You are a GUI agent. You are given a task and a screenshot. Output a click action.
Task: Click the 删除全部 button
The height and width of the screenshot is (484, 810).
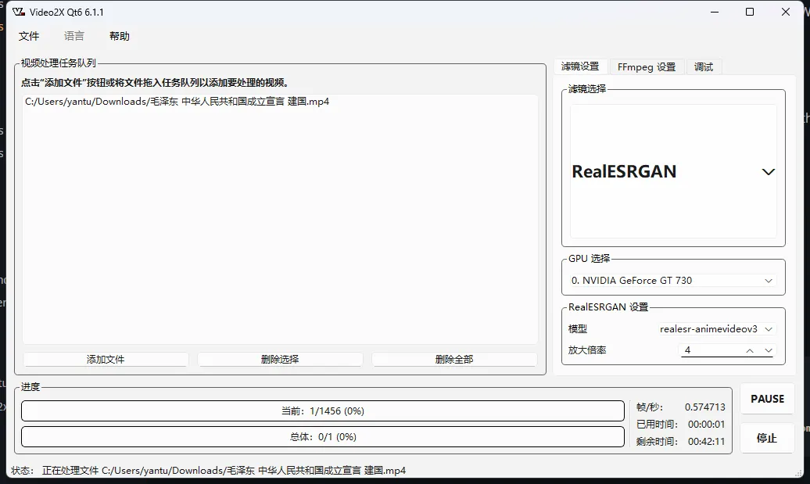pyautogui.click(x=454, y=360)
